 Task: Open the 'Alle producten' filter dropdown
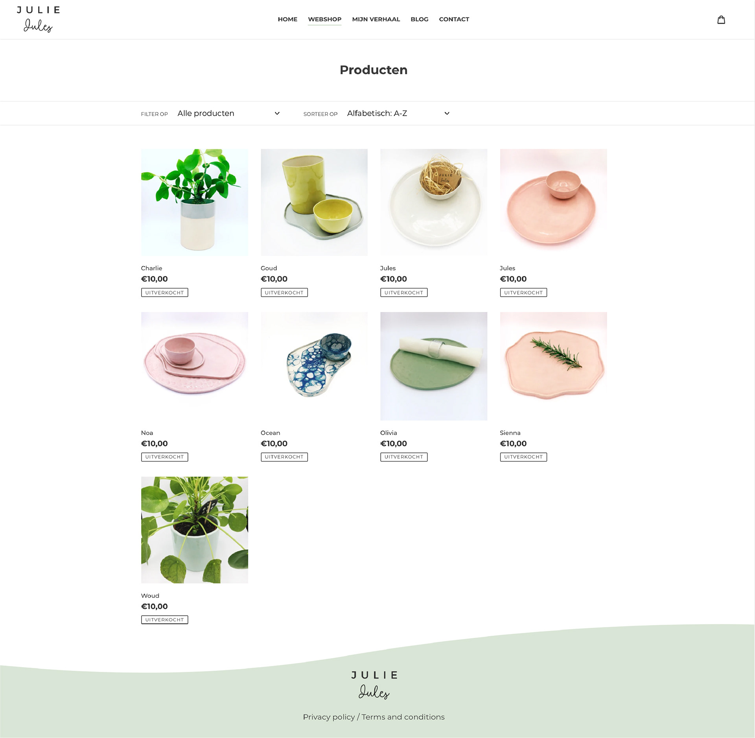coord(228,113)
